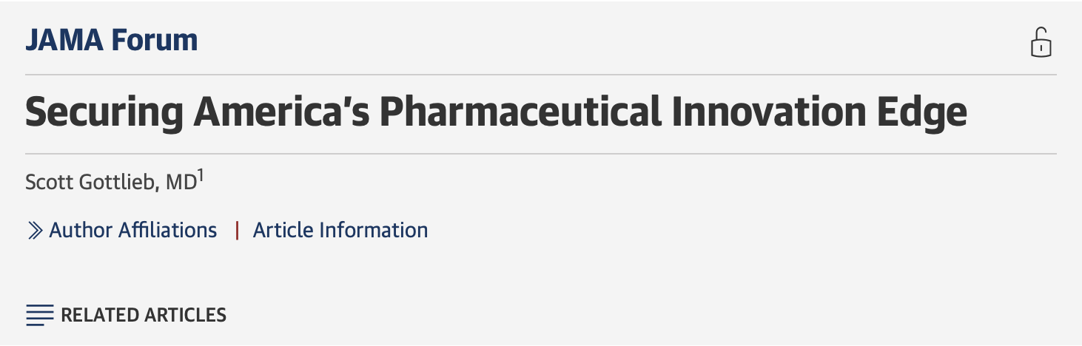Click the word "Information" in the article link

(x=373, y=231)
